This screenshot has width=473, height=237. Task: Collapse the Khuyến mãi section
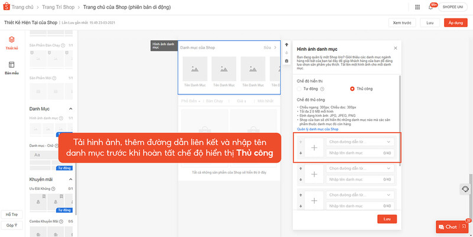71,179
